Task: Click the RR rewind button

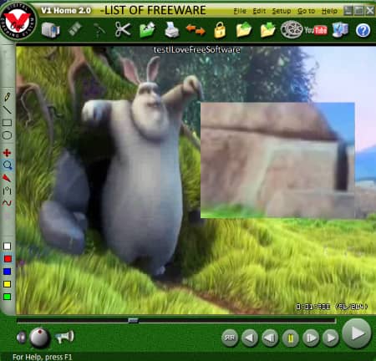Action: (230, 338)
